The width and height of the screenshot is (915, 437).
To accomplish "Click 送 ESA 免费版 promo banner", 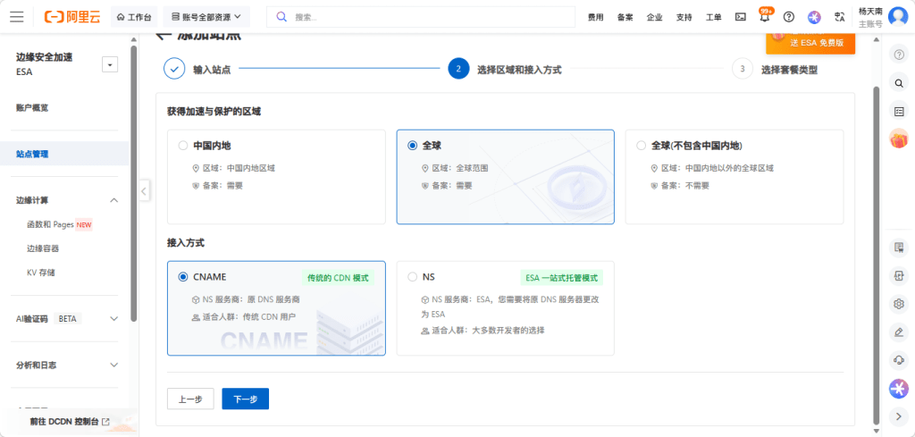I will [x=810, y=43].
